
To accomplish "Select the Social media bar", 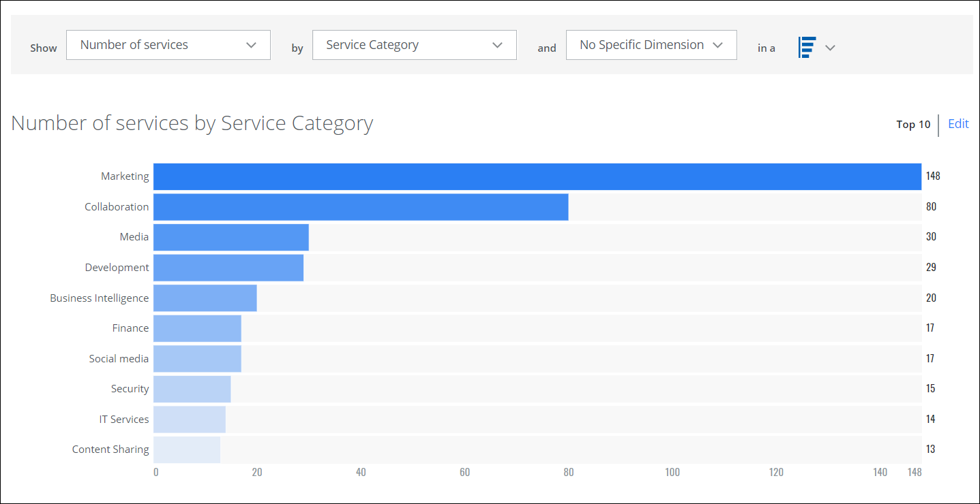I will tap(197, 359).
